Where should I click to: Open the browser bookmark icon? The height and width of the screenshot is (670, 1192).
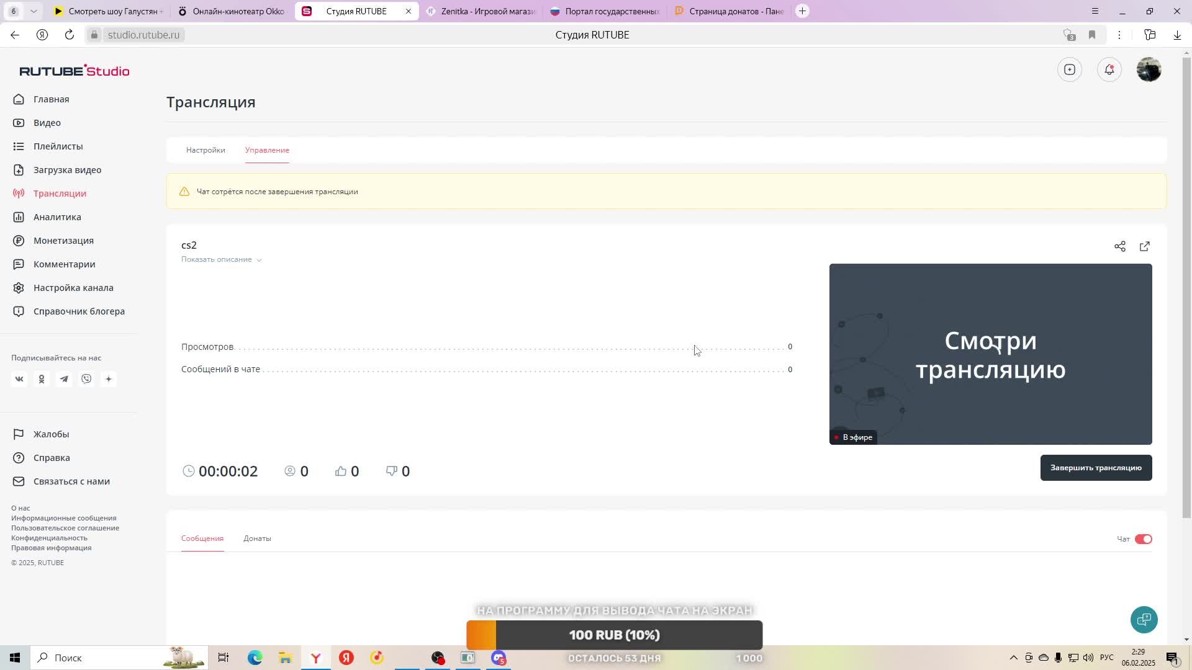1092,35
